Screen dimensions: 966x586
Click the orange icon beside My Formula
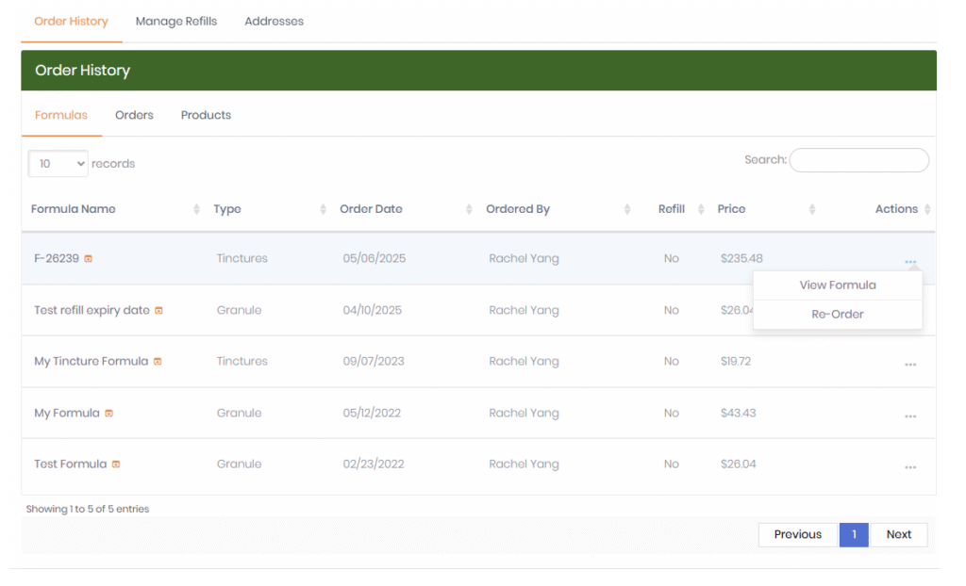[x=108, y=414]
